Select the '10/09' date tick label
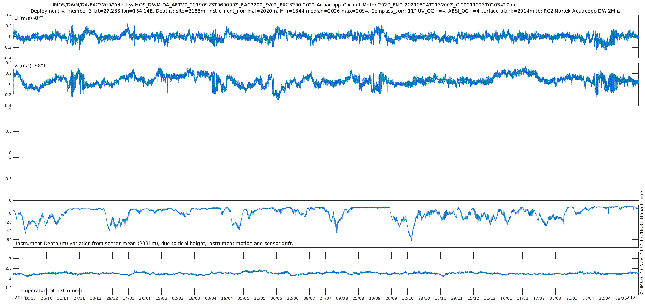Screen dimensions: 645x304 [375, 298]
